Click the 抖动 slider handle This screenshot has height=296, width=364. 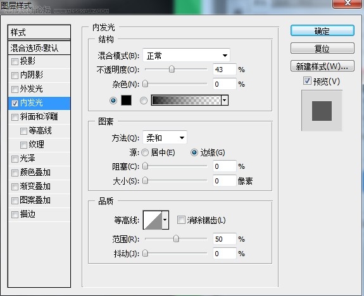click(x=145, y=253)
